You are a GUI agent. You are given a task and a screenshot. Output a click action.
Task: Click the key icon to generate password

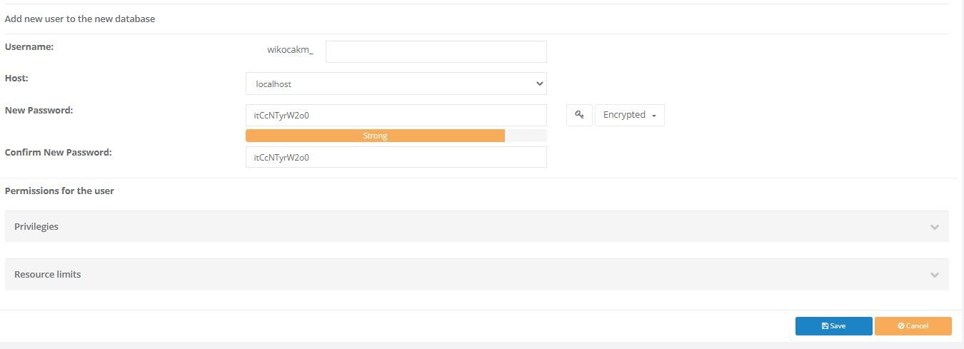[x=579, y=115]
